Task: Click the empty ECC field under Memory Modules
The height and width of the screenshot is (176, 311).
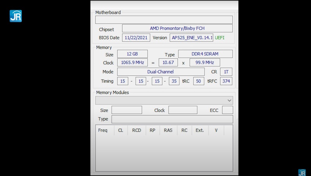Action: [227, 110]
